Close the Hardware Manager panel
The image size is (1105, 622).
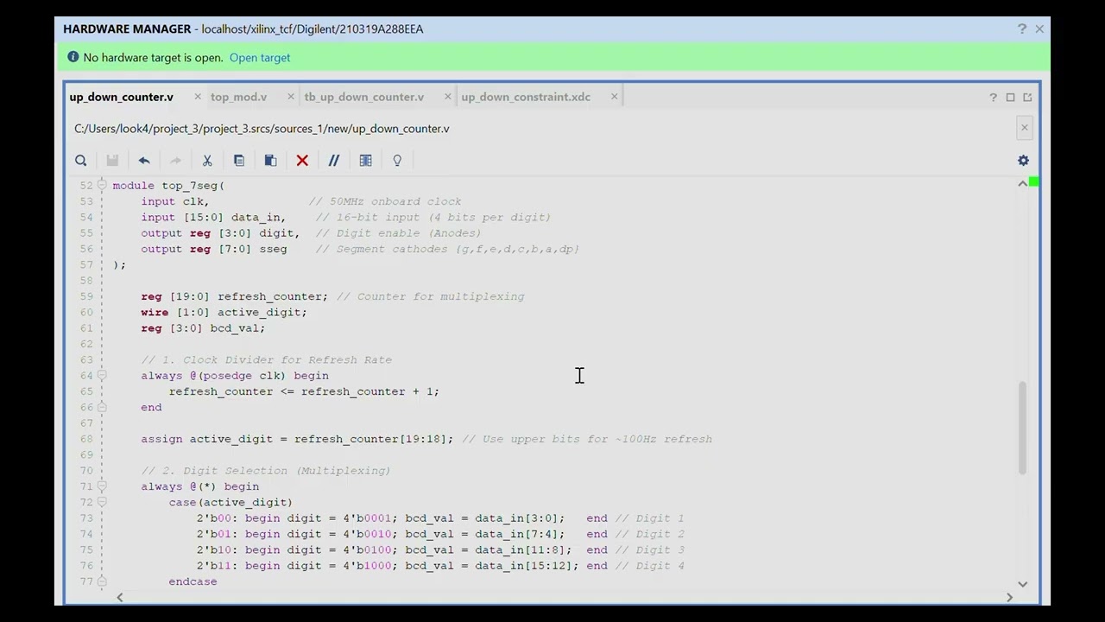(1039, 29)
